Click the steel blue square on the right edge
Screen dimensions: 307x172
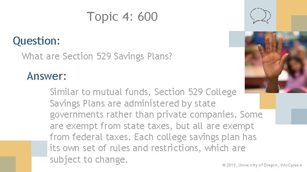(299, 116)
